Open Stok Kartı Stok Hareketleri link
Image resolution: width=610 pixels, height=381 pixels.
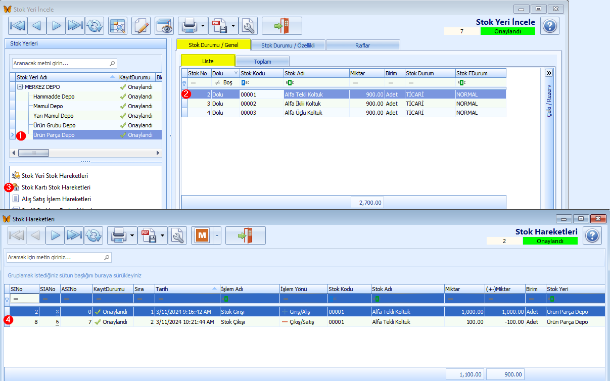pyautogui.click(x=56, y=187)
